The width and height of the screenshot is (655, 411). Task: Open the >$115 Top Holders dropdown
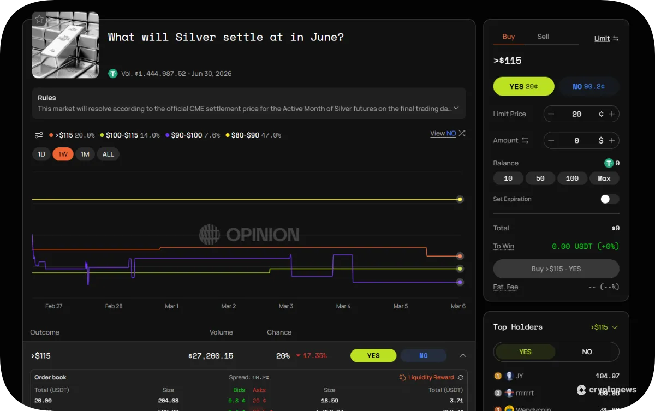pyautogui.click(x=604, y=327)
